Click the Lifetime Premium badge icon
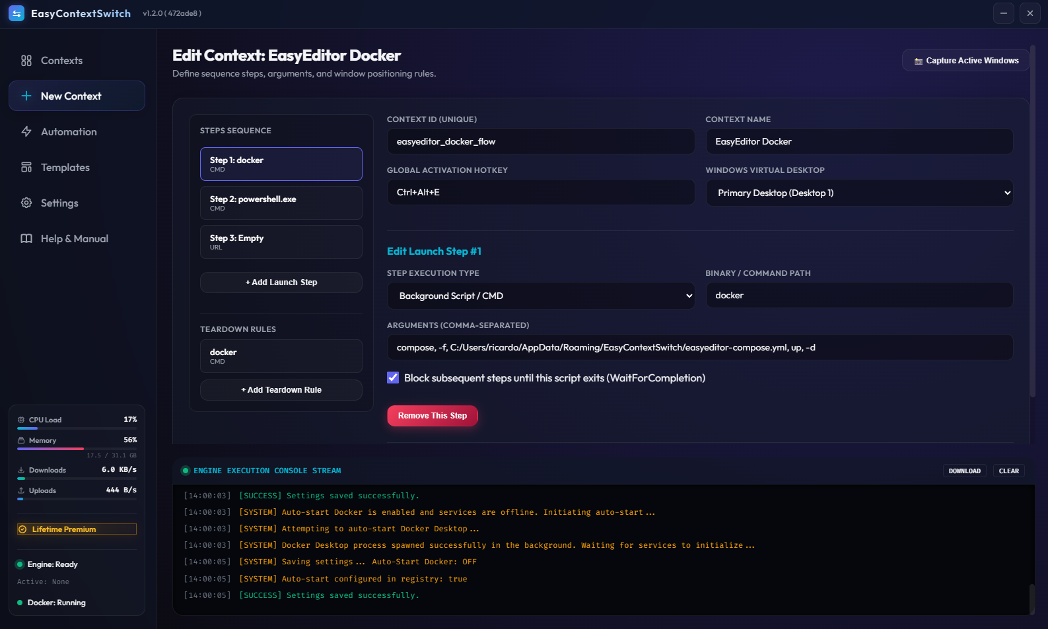The height and width of the screenshot is (629, 1048). click(x=23, y=529)
